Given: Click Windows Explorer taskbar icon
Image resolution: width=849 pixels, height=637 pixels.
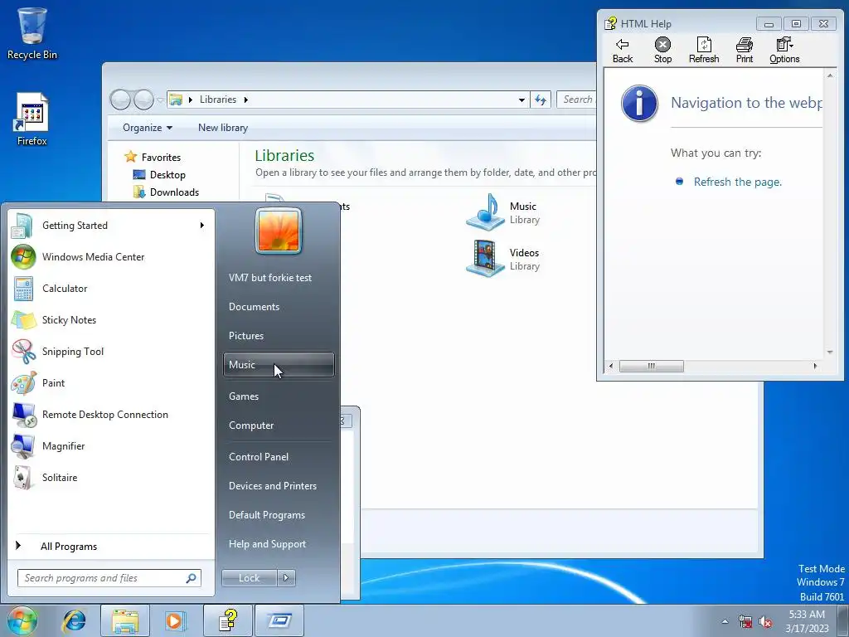Looking at the screenshot, I should [125, 620].
